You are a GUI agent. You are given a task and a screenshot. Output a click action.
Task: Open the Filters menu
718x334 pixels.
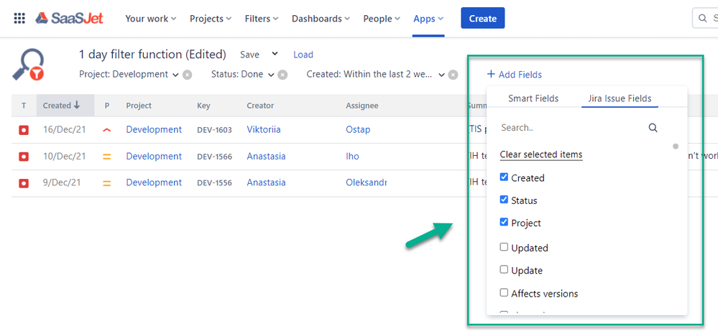pyautogui.click(x=262, y=19)
